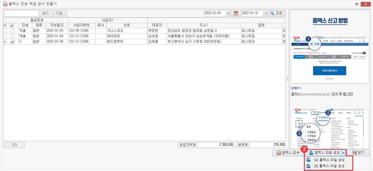The height and width of the screenshot is (171, 373).
Task: Click the 남성훈 representative cell
Action: [x=157, y=36]
